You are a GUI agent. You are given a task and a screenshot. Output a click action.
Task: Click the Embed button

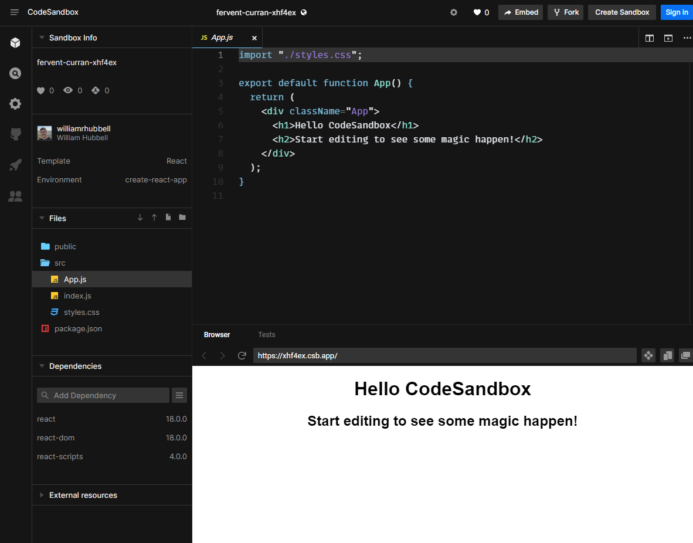[521, 12]
